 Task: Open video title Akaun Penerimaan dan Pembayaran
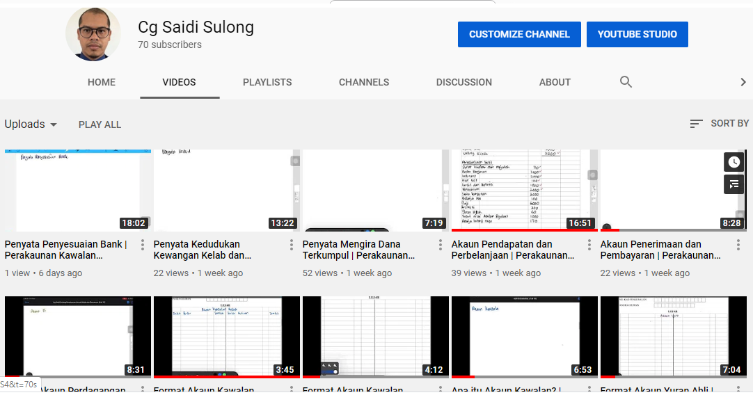pyautogui.click(x=660, y=250)
